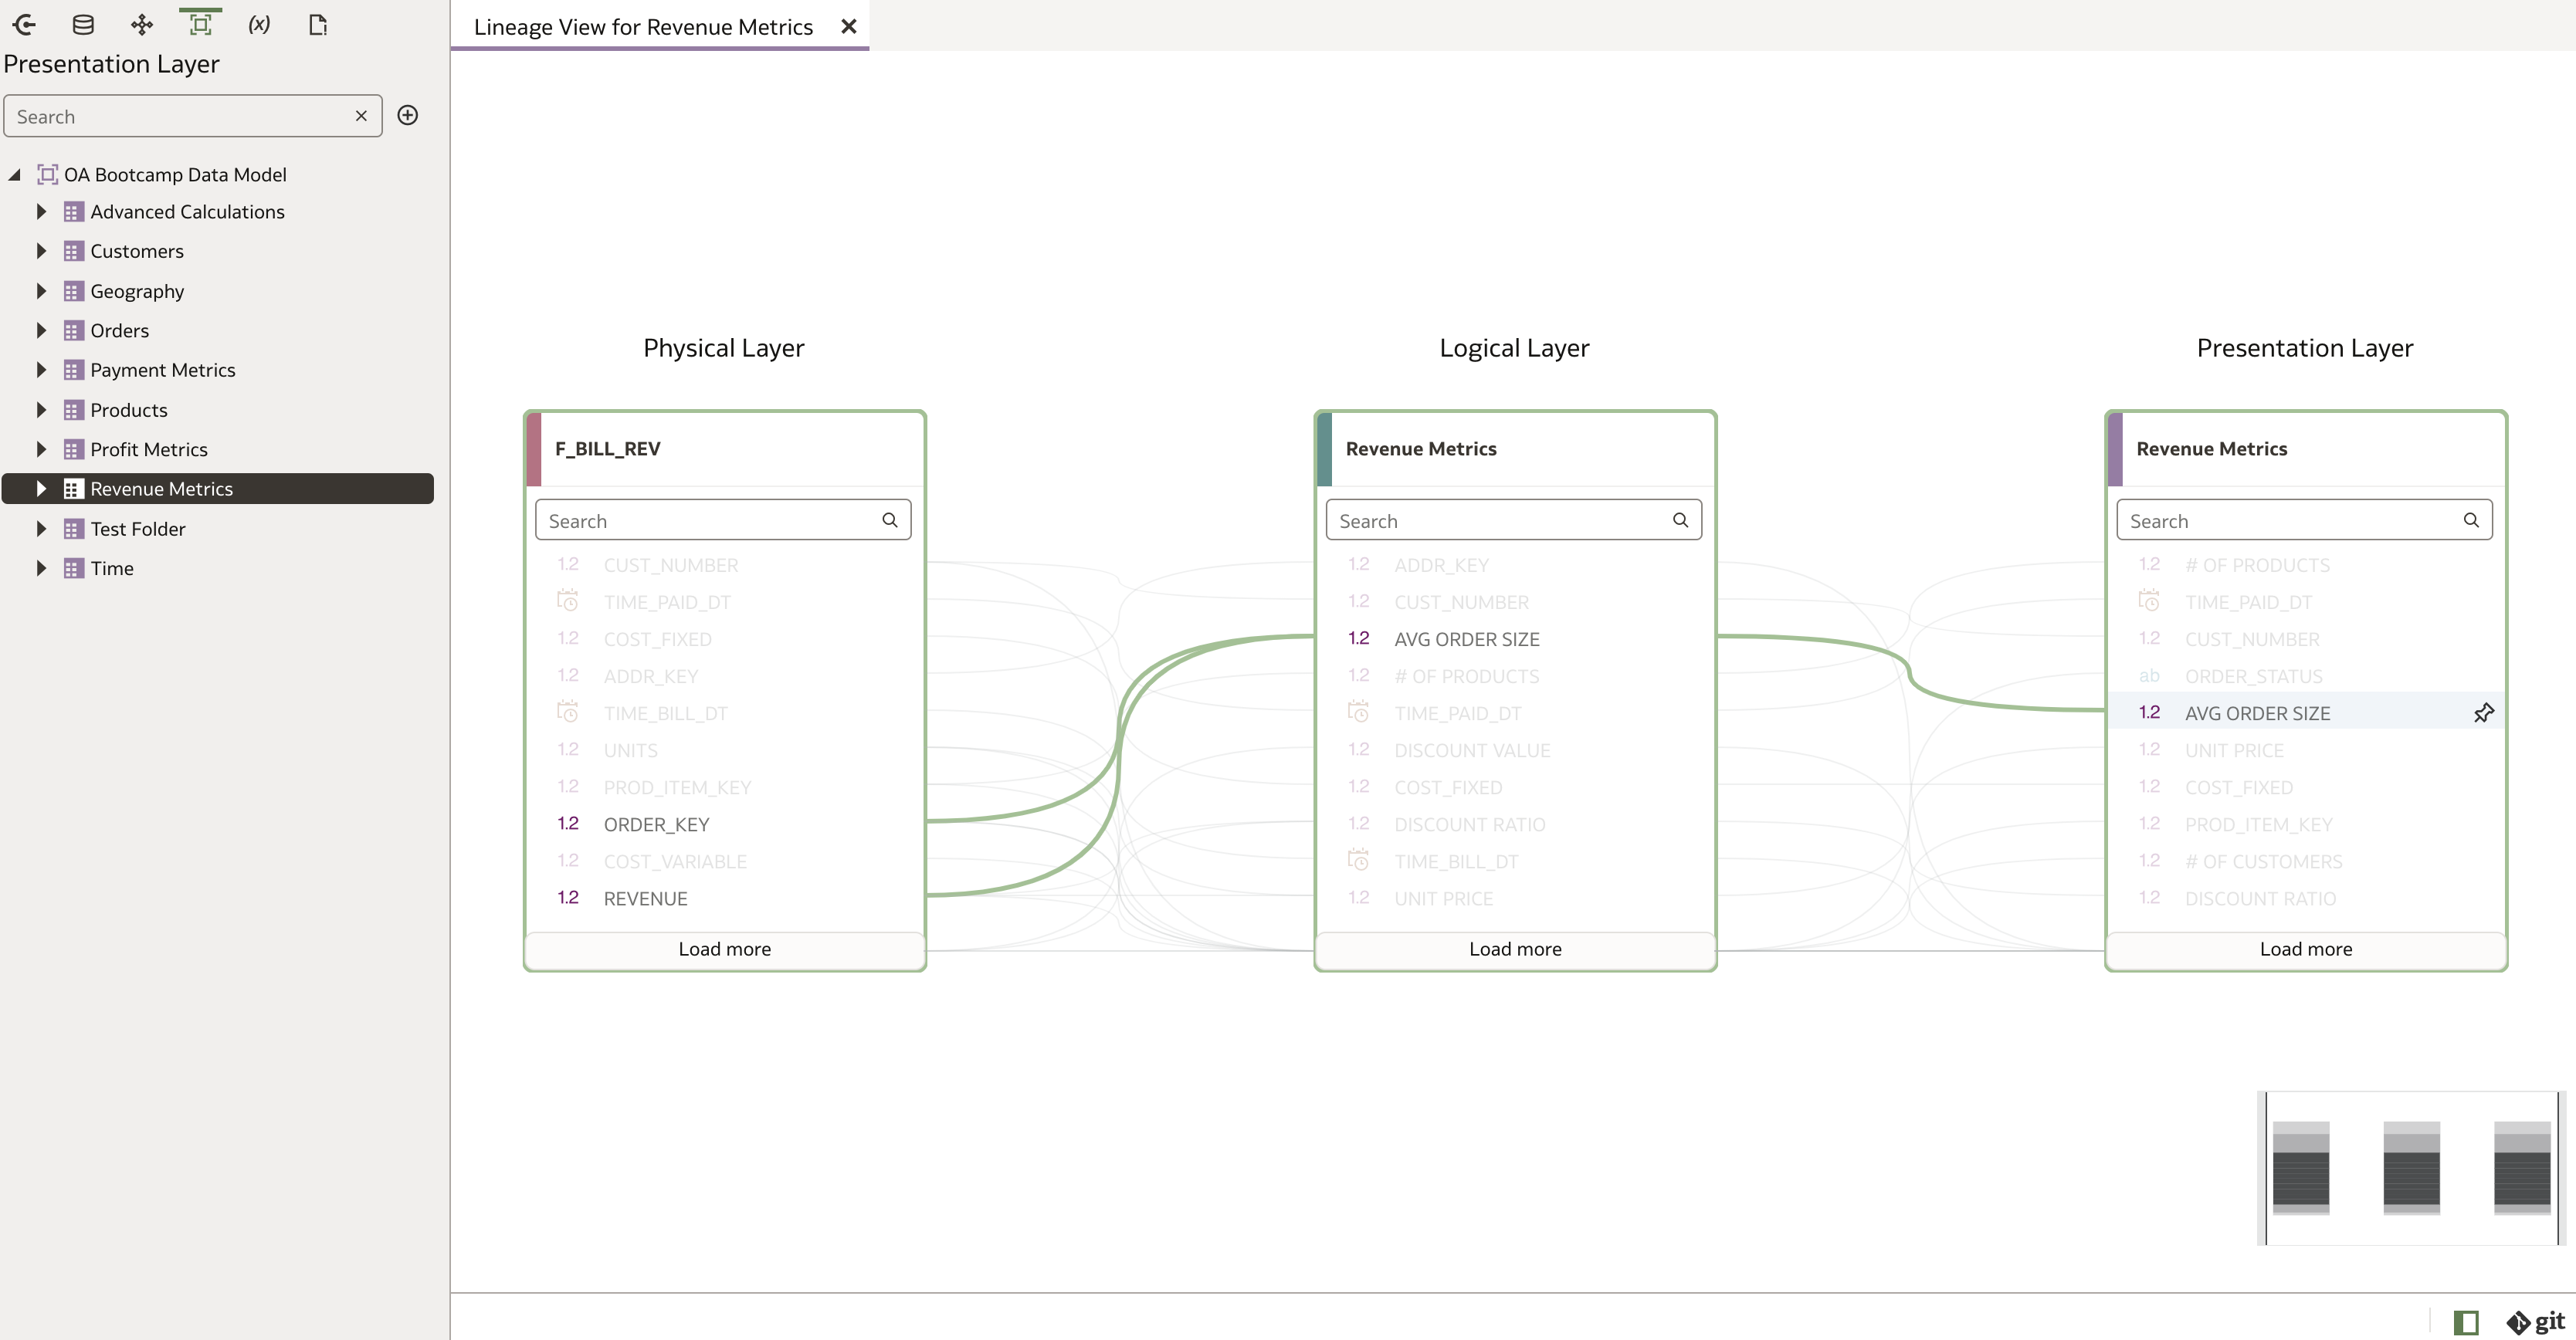
Task: Click search magnifier in Presentation Revenue Metrics card
Action: point(2471,519)
